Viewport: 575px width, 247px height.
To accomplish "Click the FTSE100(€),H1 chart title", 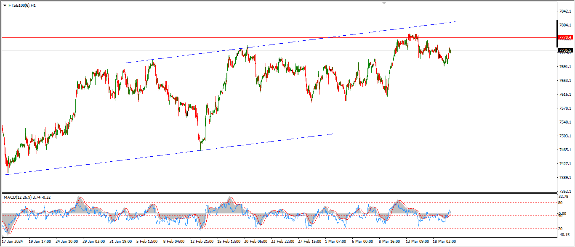I will pos(22,5).
